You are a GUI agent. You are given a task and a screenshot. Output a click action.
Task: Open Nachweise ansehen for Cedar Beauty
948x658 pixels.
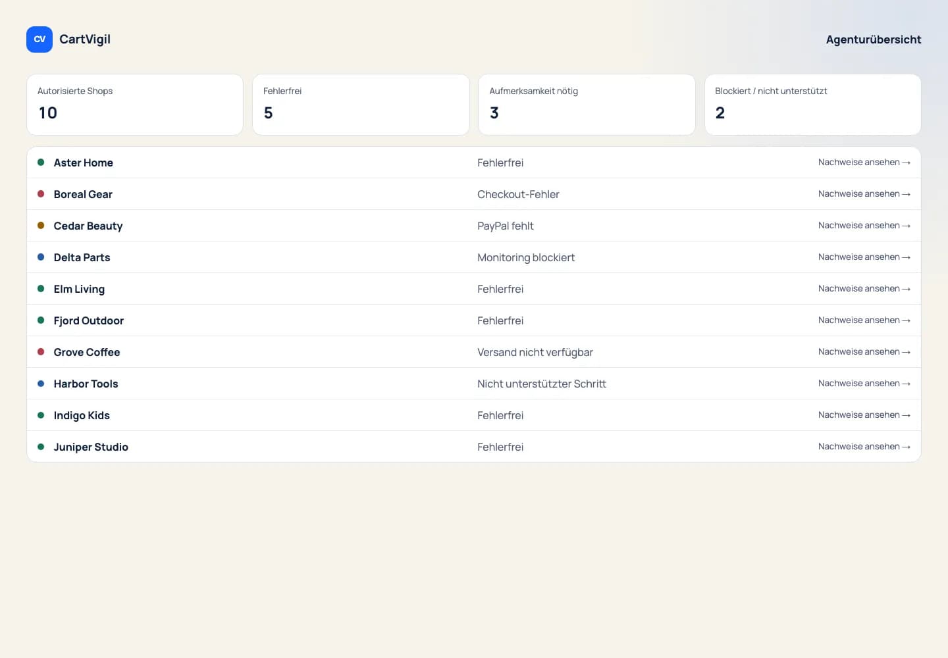(x=864, y=225)
